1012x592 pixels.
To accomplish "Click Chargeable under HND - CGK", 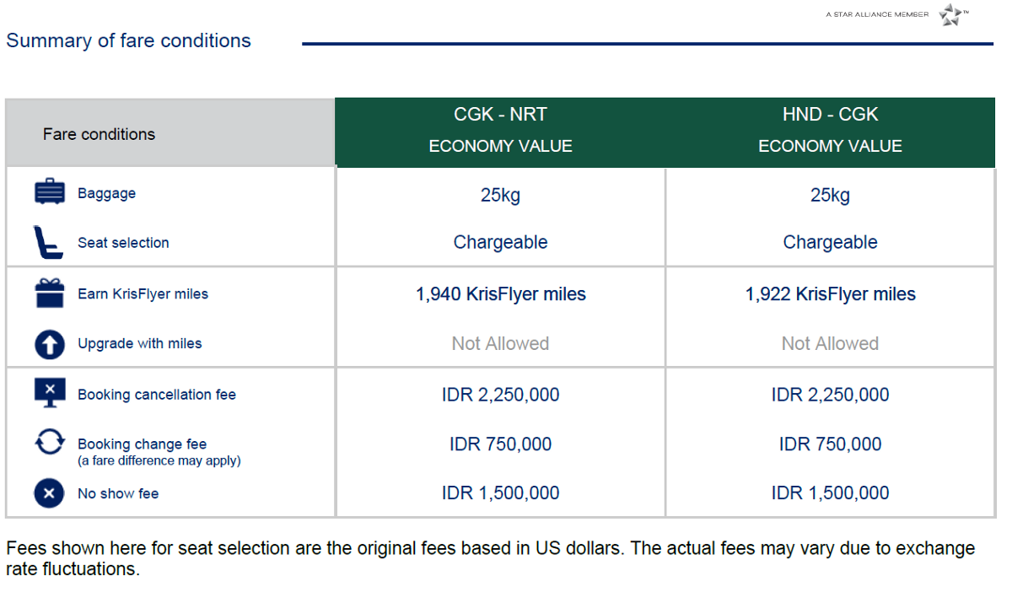I will (830, 242).
